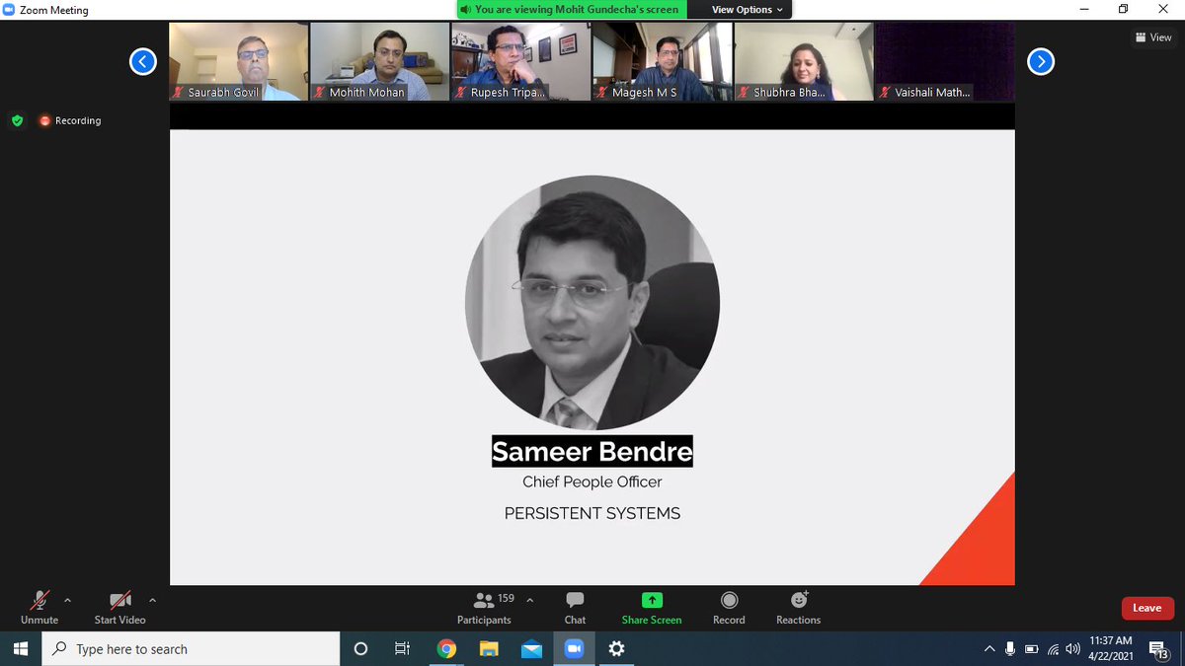Screen dimensions: 1185x666
Task: Open volume speaker tray icon
Action: click(1073, 649)
